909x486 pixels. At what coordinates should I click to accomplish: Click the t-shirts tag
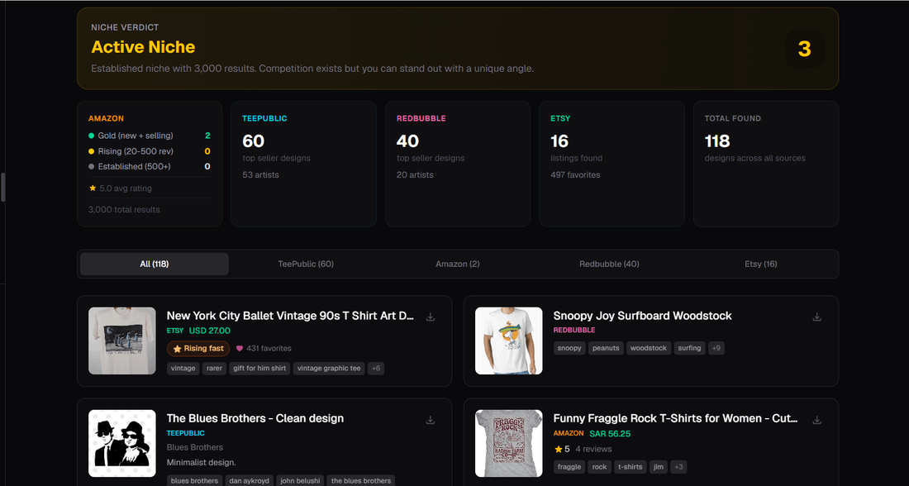point(631,467)
